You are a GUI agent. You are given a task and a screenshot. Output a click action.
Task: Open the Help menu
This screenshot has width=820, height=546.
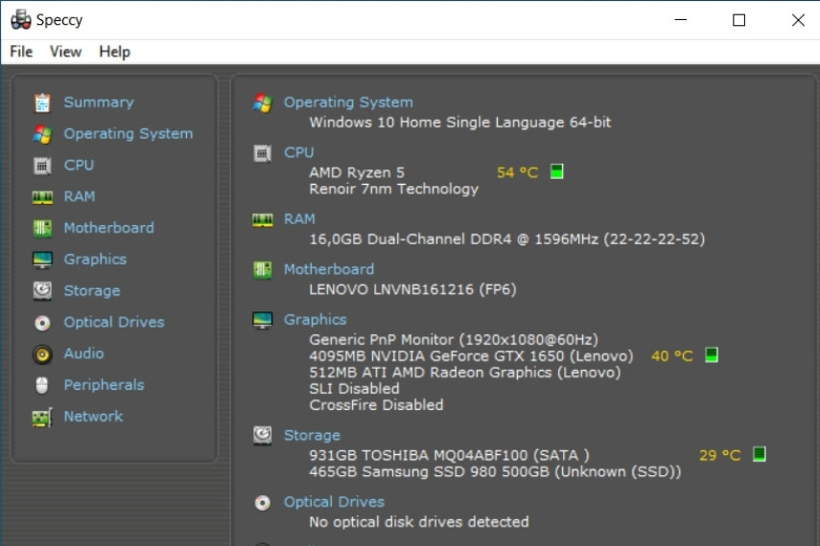coord(114,52)
